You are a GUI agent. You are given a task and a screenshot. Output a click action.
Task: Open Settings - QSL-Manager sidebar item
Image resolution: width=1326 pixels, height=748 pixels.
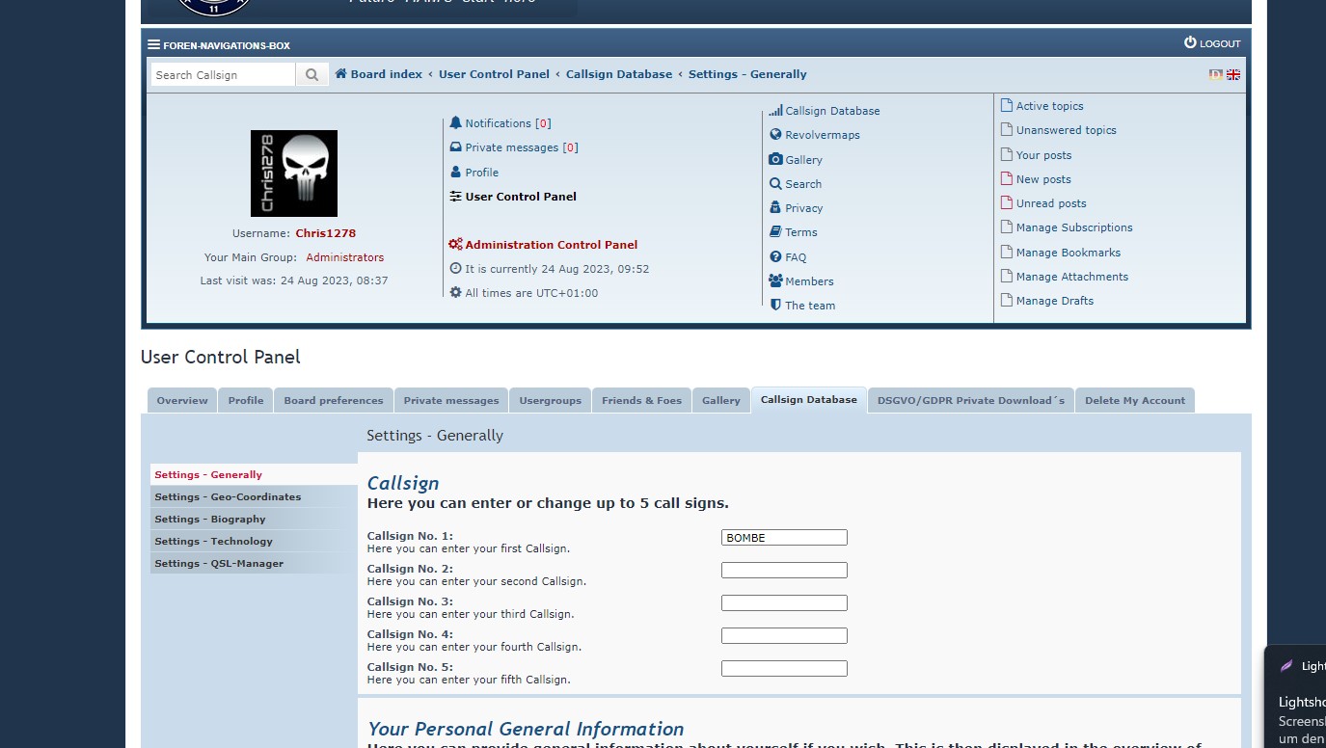tap(219, 564)
